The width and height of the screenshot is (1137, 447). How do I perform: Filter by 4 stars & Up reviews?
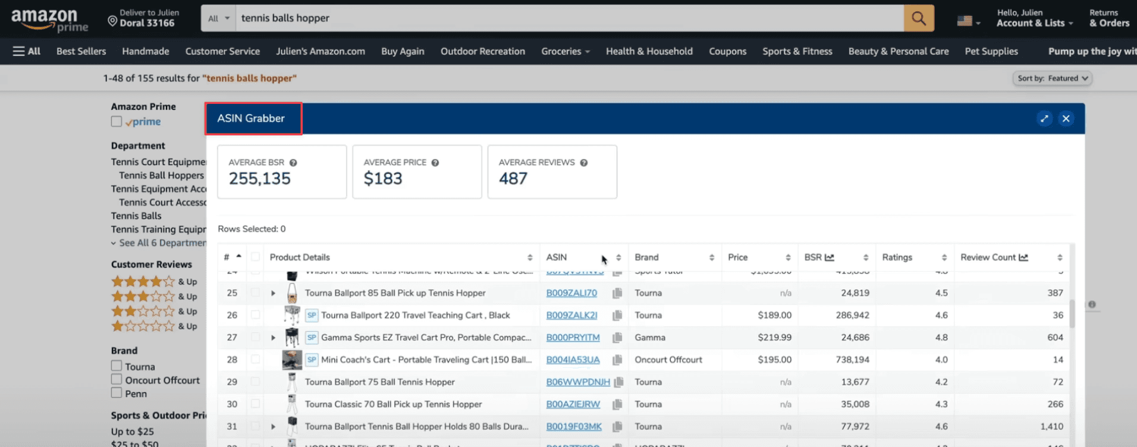point(154,281)
